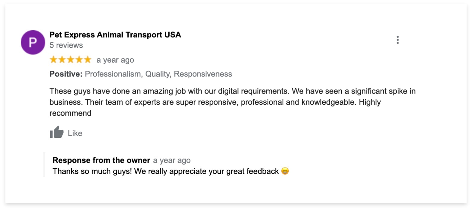Select the second gold rating star
Screen dimensions: 472x210
[62, 60]
